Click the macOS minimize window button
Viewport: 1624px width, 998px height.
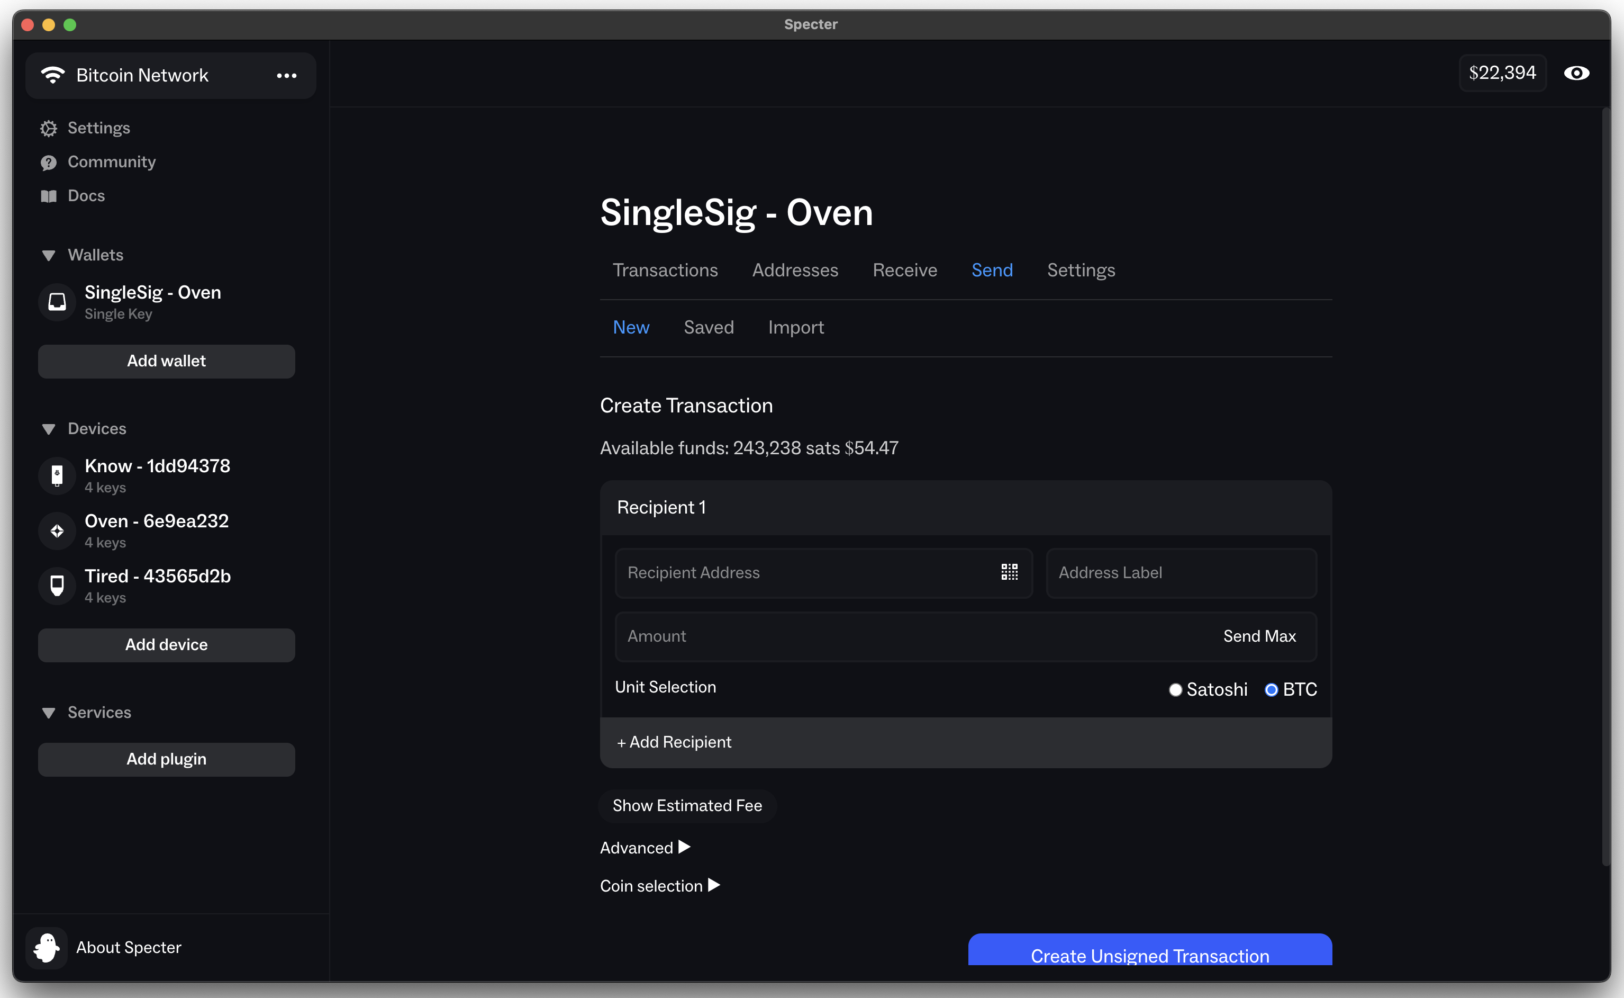tap(49, 25)
